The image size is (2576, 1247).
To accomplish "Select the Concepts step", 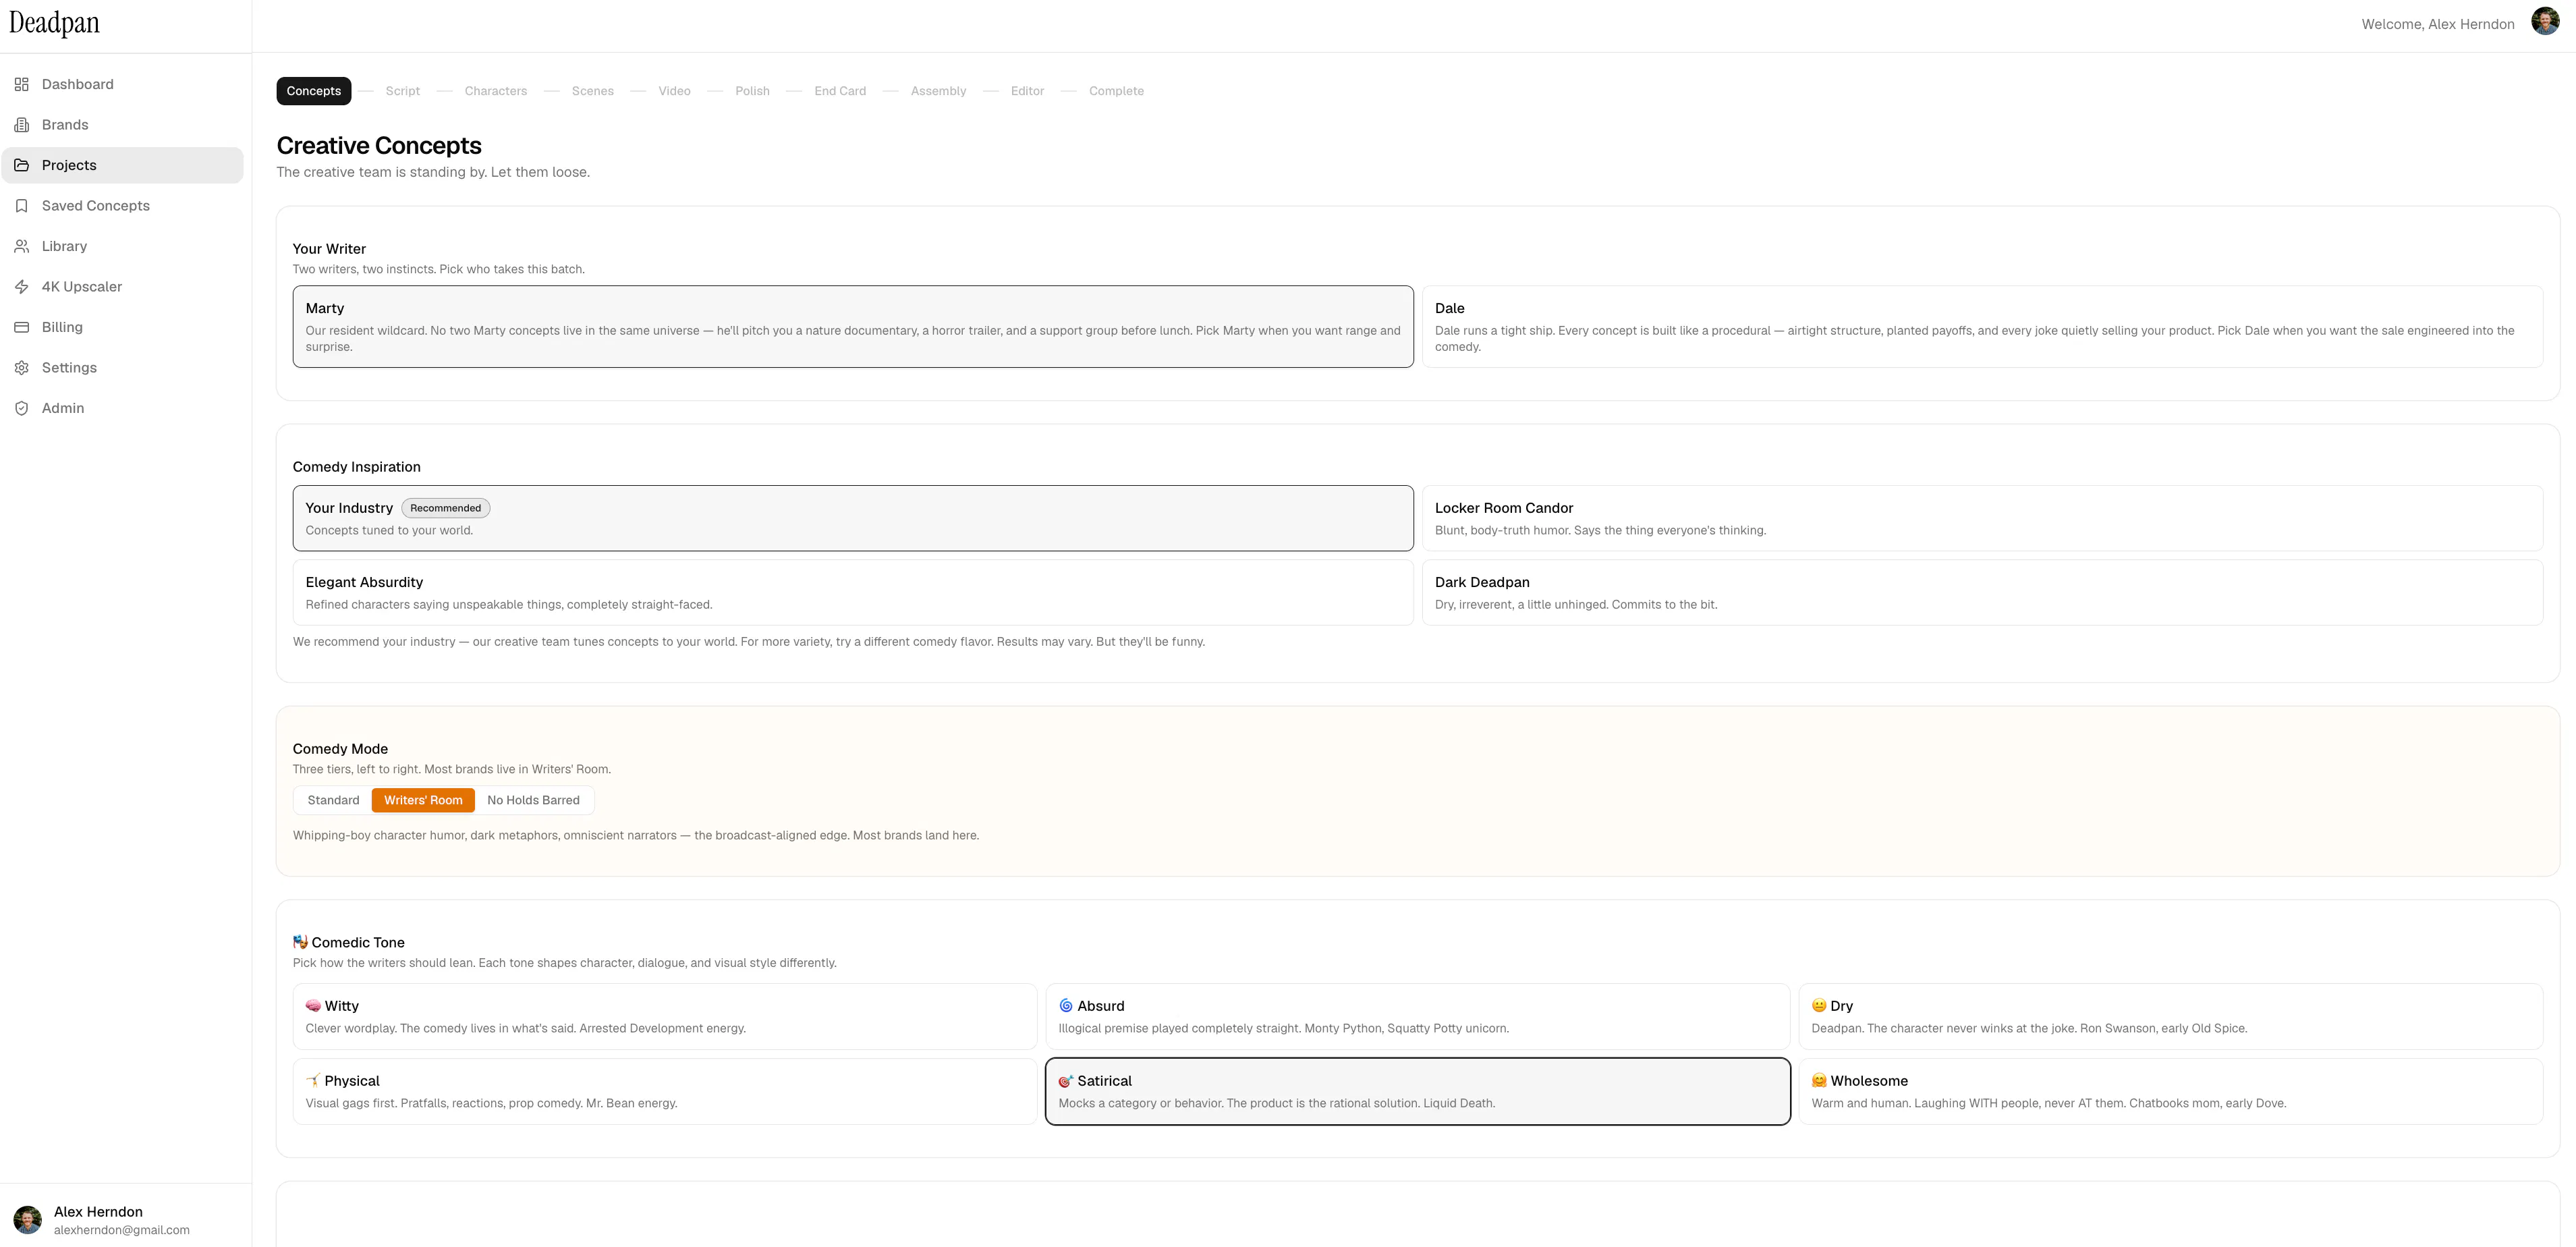I will (314, 91).
